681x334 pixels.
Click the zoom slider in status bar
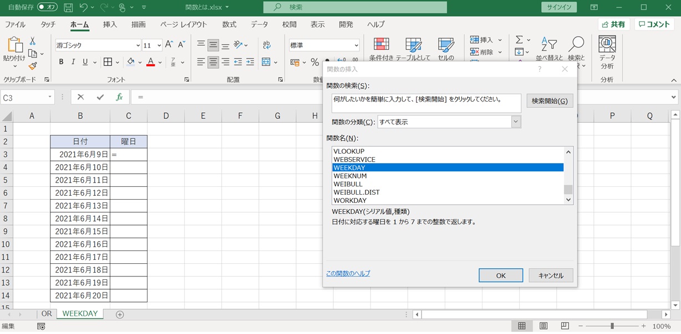tap(612, 326)
